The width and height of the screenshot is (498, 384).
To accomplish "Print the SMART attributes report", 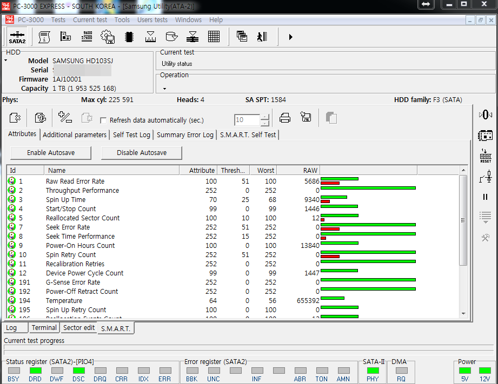I will point(285,118).
